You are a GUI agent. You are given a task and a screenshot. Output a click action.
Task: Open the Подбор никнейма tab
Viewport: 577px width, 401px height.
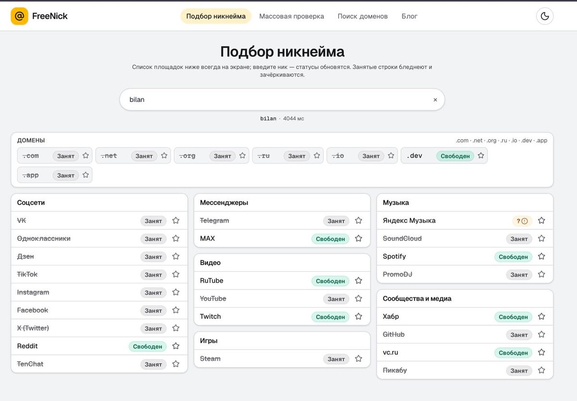(x=216, y=16)
